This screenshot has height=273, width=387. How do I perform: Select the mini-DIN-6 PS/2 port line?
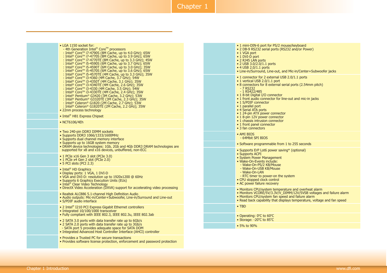(x=271, y=45)
